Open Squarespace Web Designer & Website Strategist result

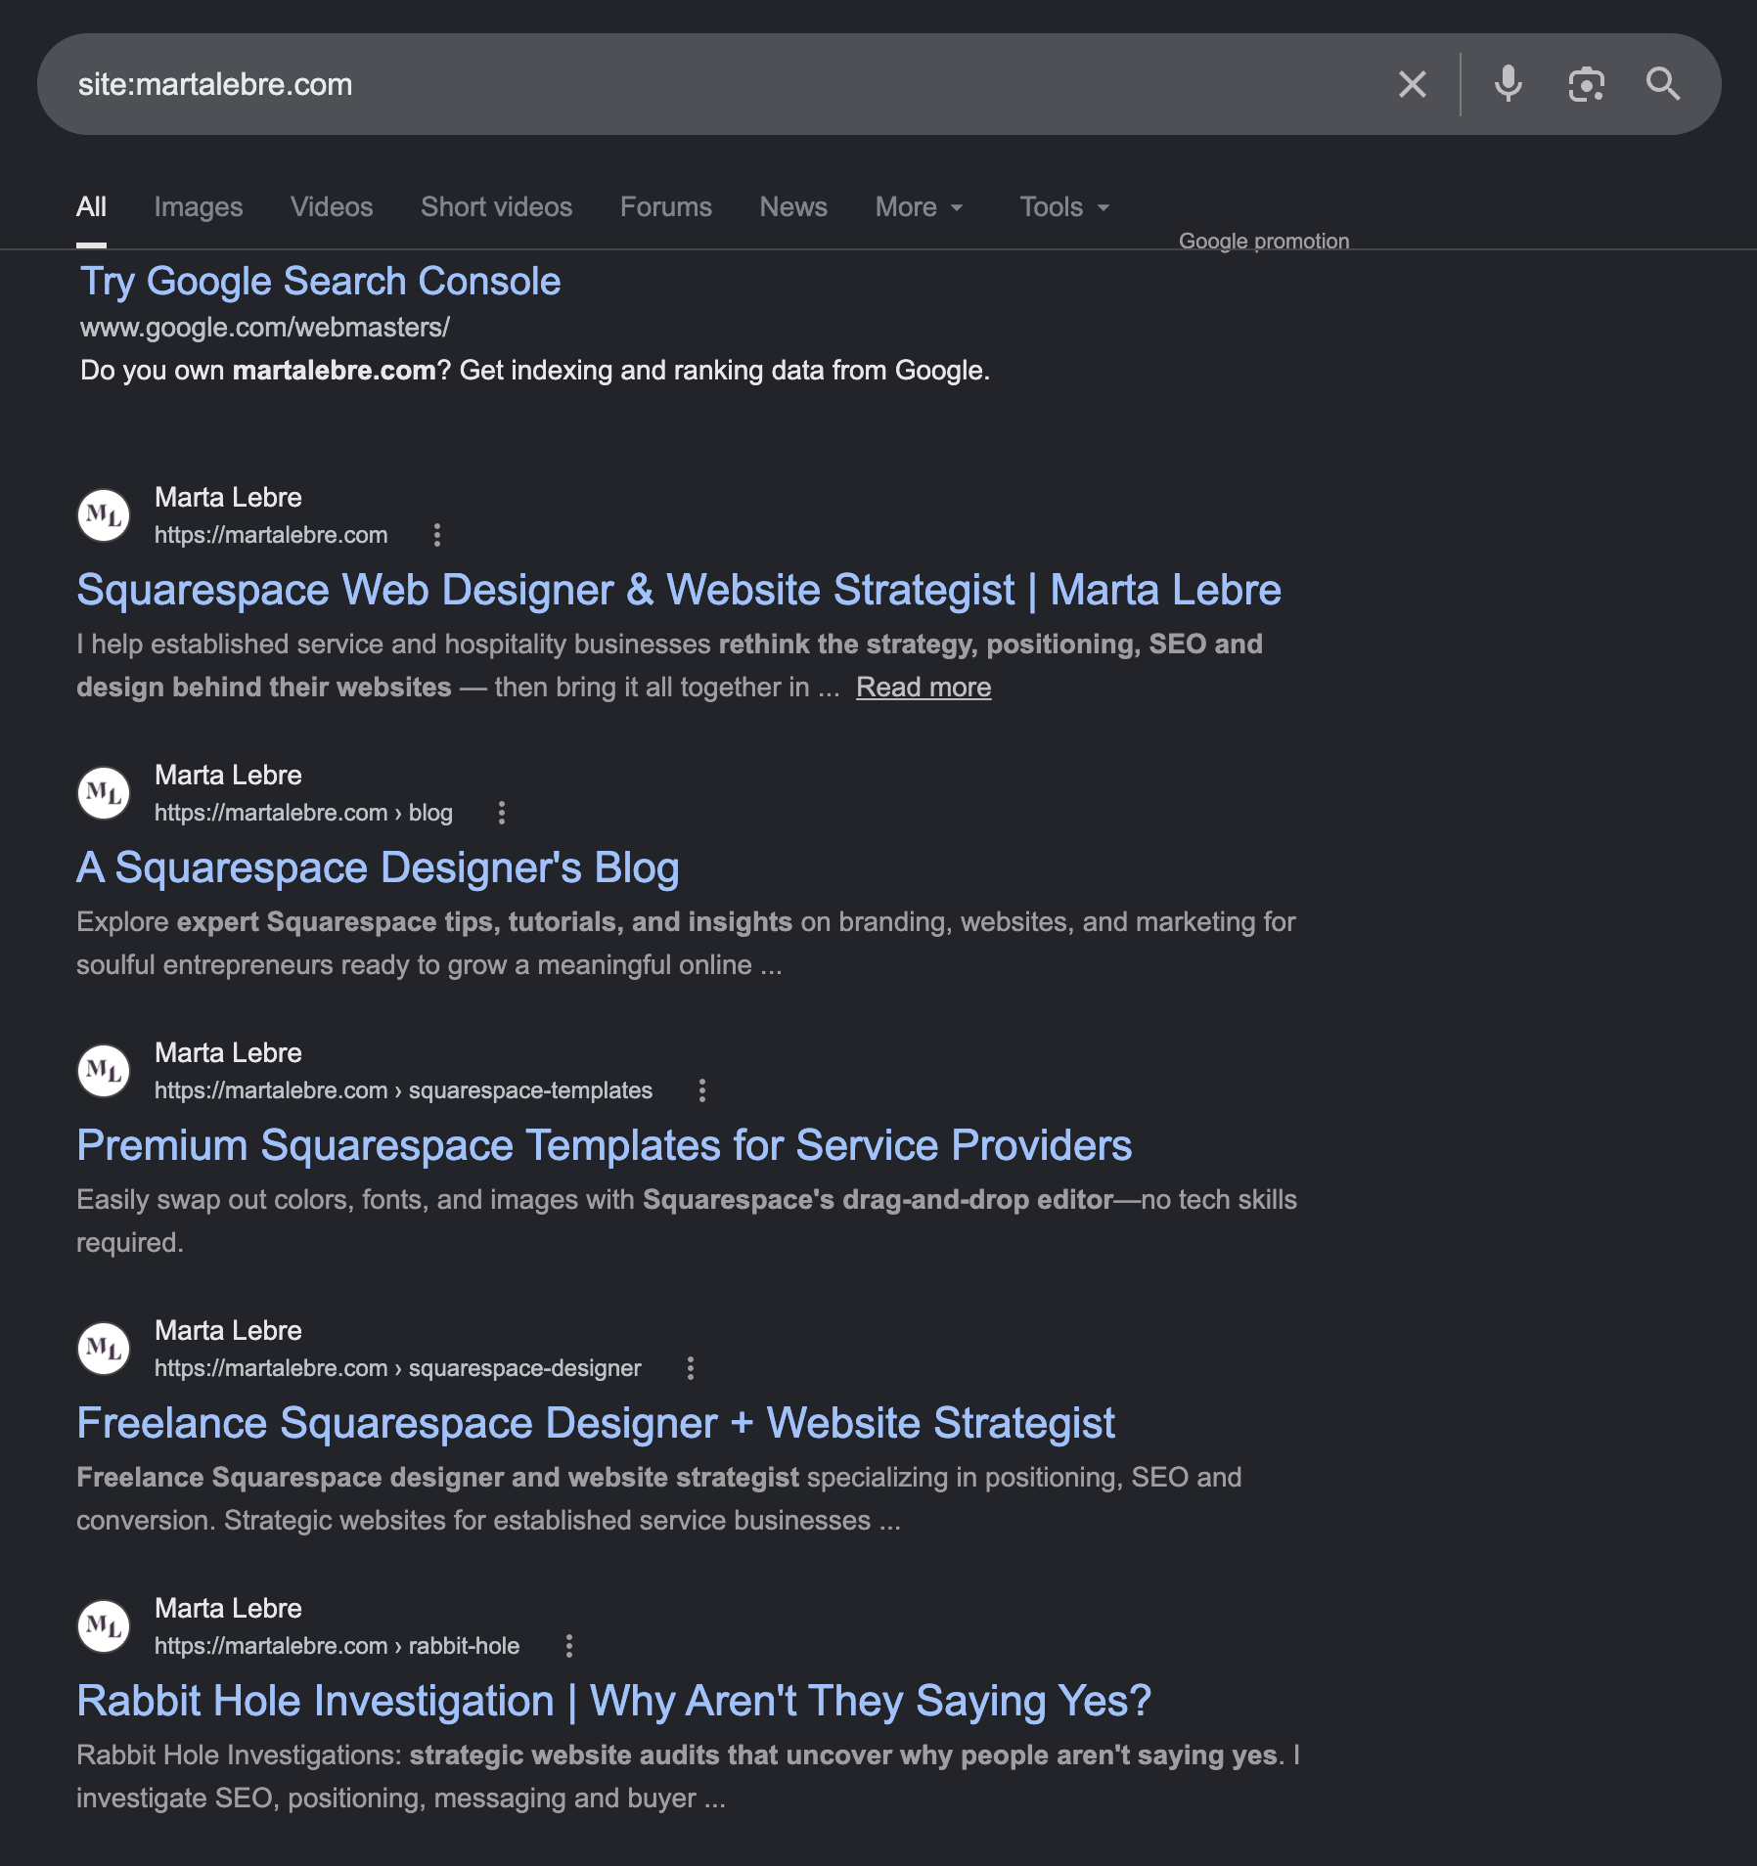pos(679,591)
